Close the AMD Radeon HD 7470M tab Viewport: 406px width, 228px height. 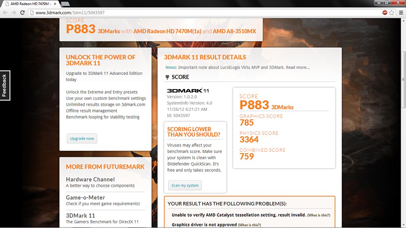[55, 4]
